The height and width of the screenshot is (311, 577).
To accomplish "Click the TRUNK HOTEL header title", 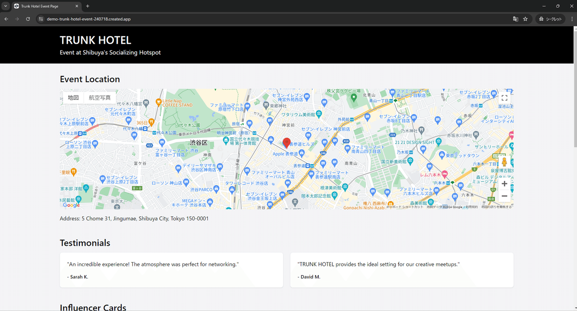I will point(95,40).
